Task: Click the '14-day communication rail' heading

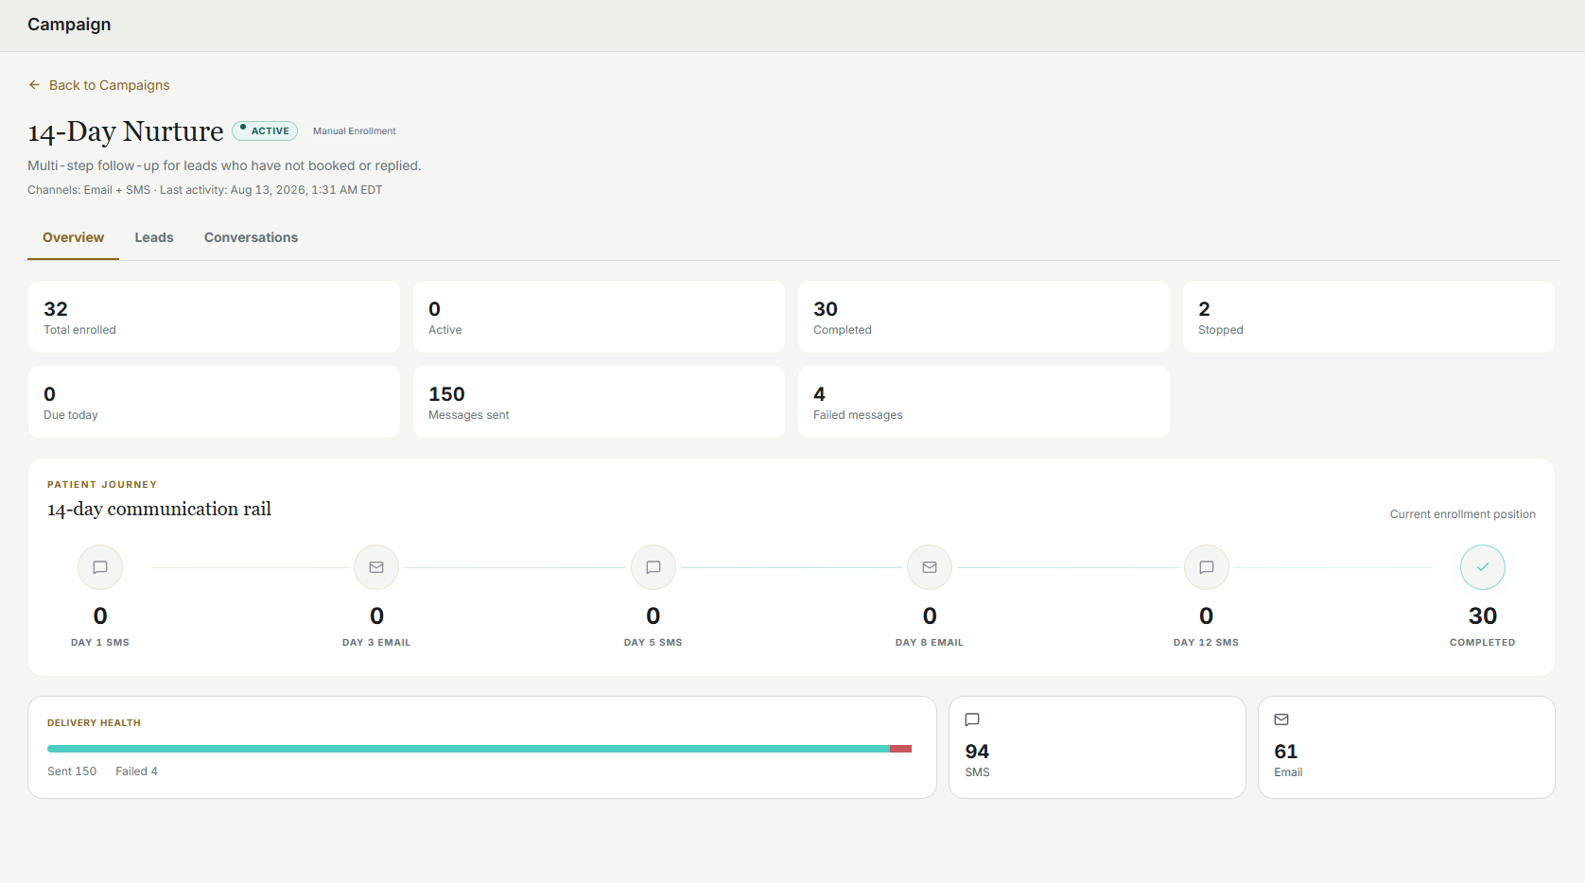Action: (x=159, y=510)
